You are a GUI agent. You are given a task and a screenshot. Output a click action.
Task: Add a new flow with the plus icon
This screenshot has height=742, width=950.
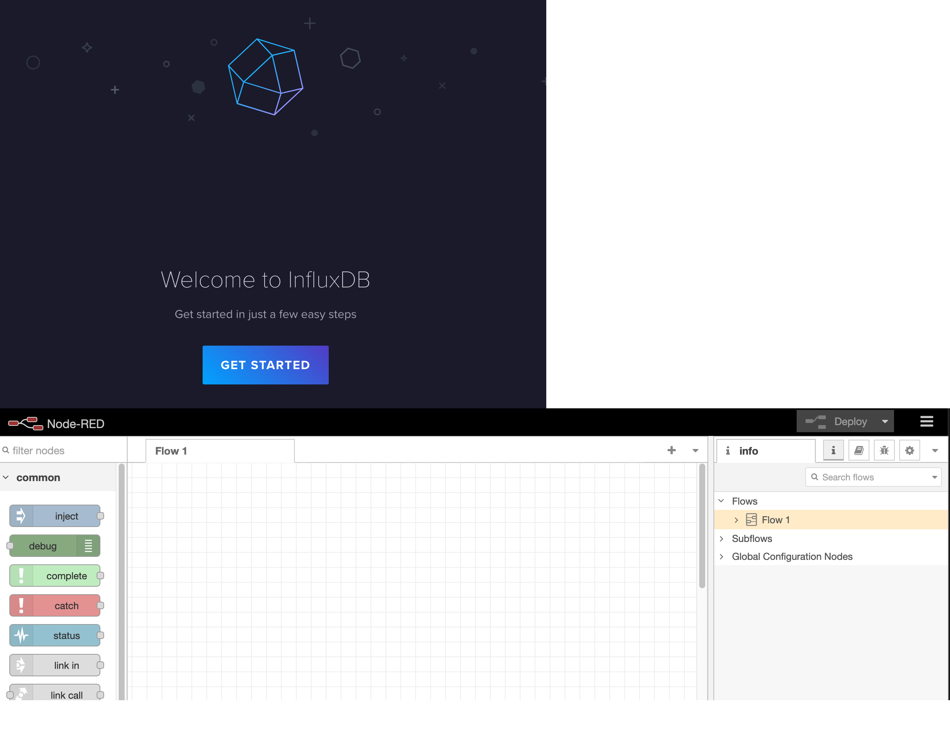[x=672, y=450]
